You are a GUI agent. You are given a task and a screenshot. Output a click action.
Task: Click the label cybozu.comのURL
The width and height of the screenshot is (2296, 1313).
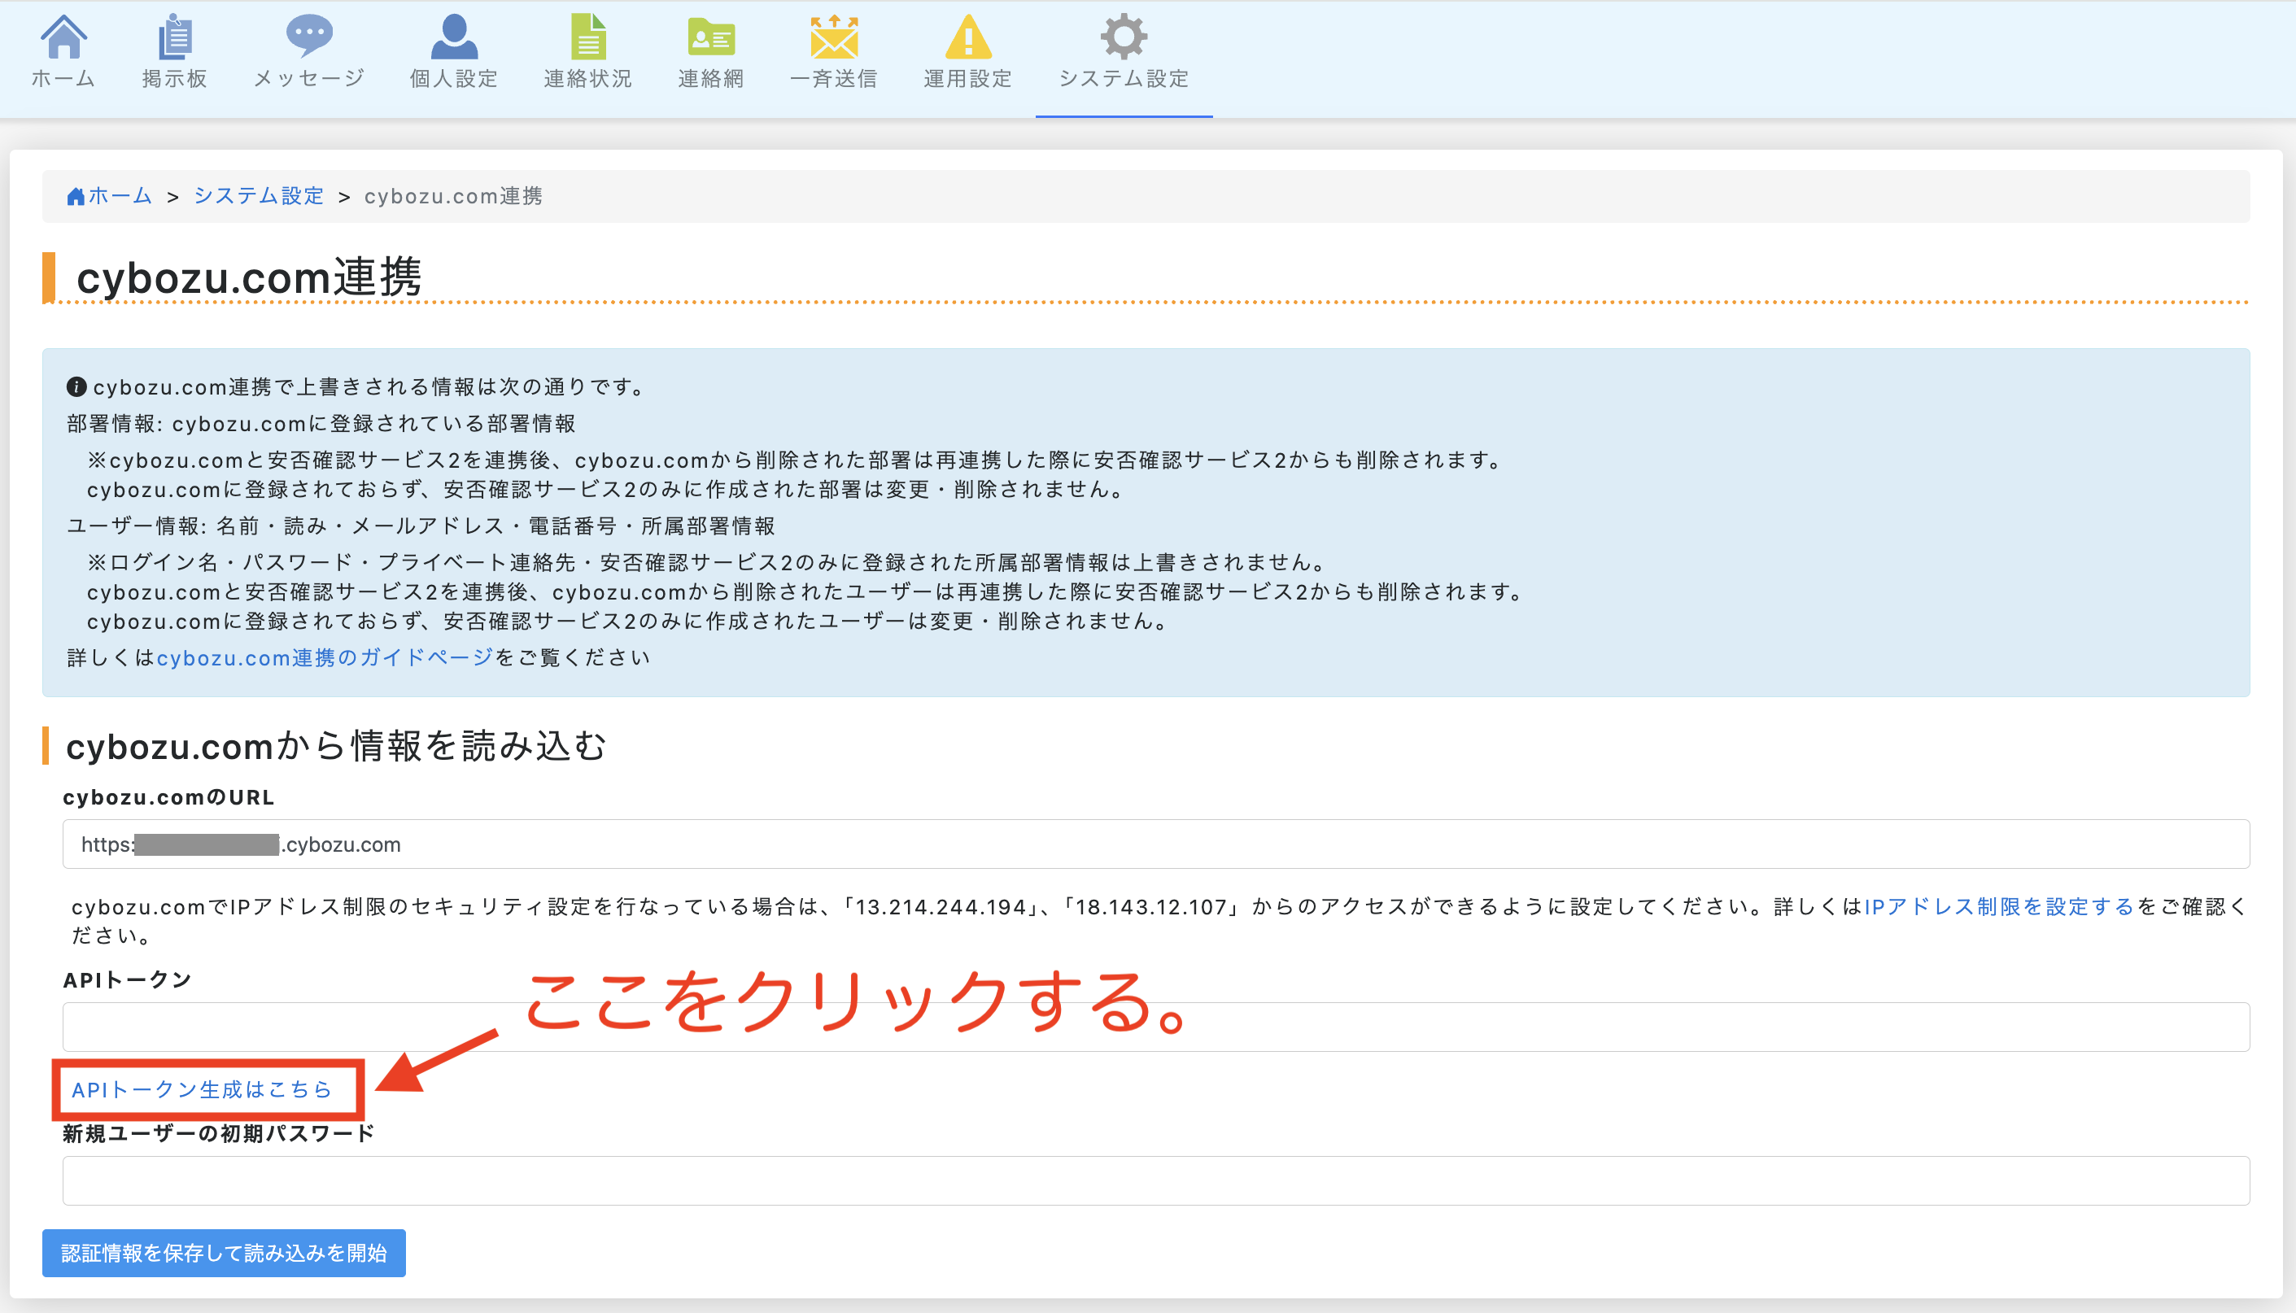(168, 797)
